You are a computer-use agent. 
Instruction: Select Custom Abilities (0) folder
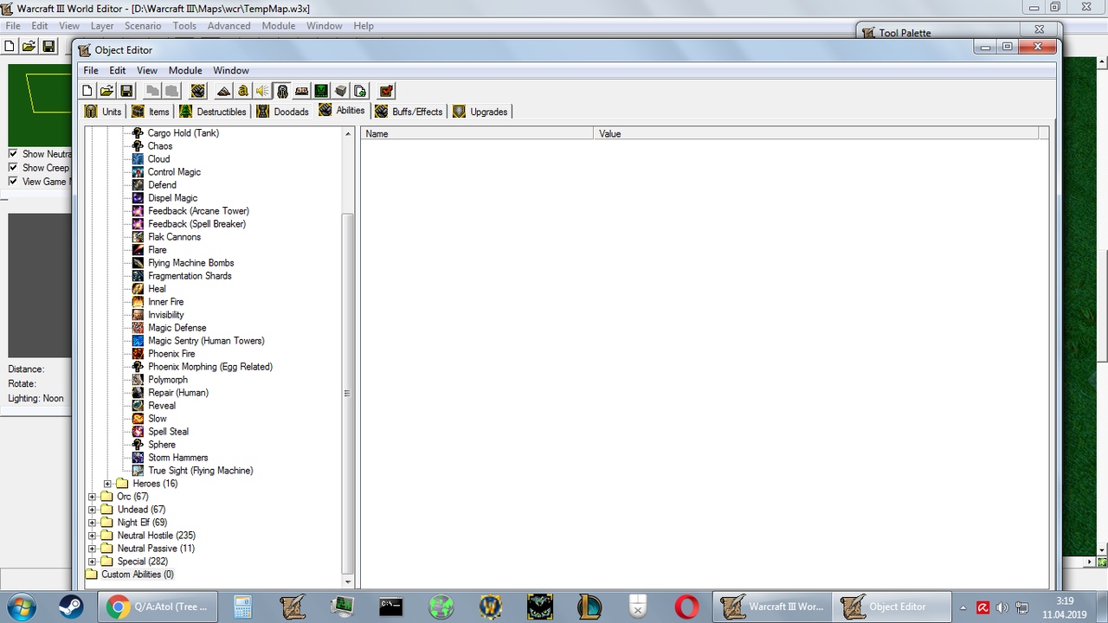tap(138, 575)
